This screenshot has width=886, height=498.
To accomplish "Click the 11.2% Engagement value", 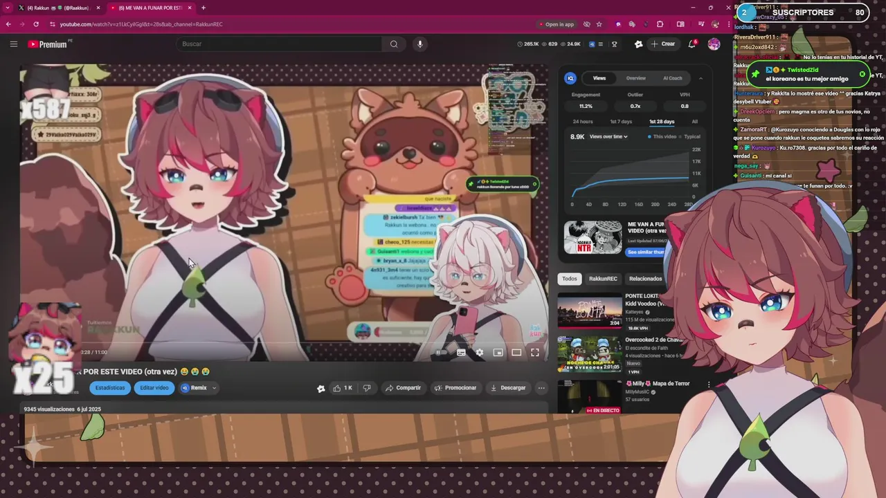I will coord(586,107).
